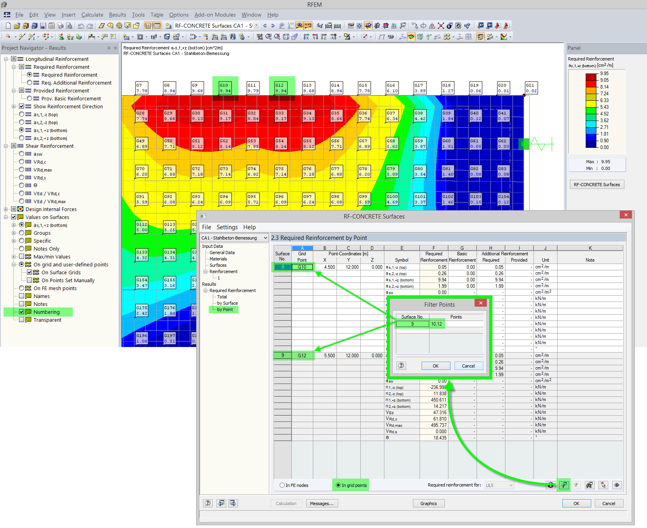Click OK at bottom of RF-CONCRETE dialog
The width and height of the screenshot is (647, 528).
point(577,503)
